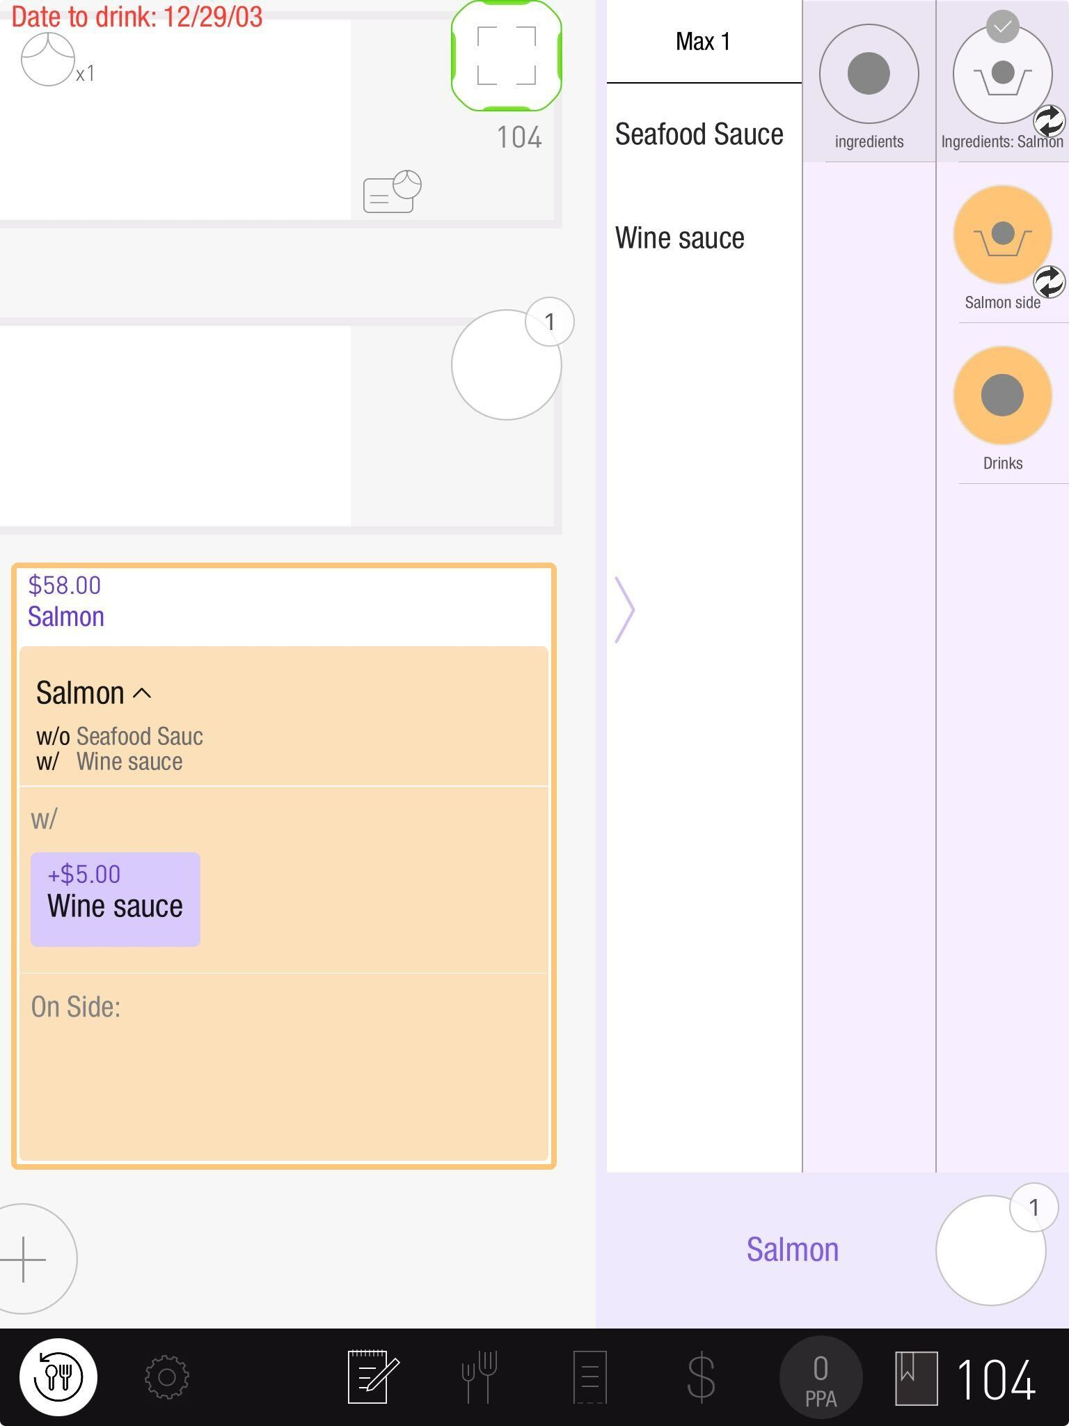The width and height of the screenshot is (1069, 1426).
Task: Tap the +$5.00 Wine sauce tag
Action: [x=116, y=899]
